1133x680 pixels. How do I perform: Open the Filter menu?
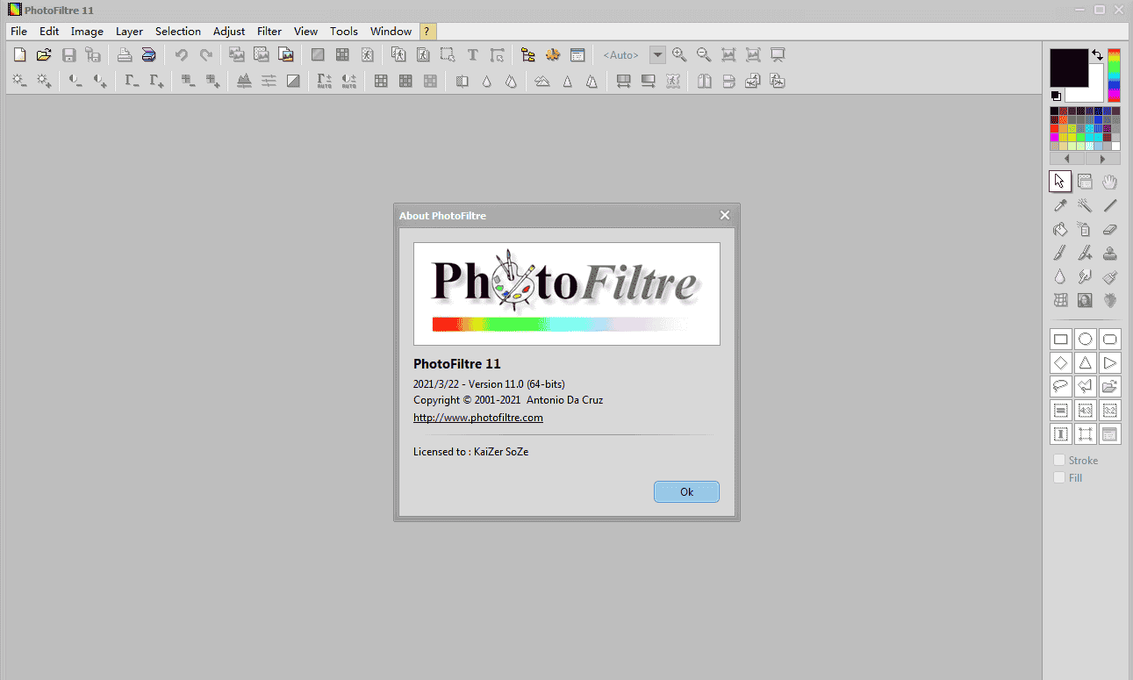tap(269, 31)
